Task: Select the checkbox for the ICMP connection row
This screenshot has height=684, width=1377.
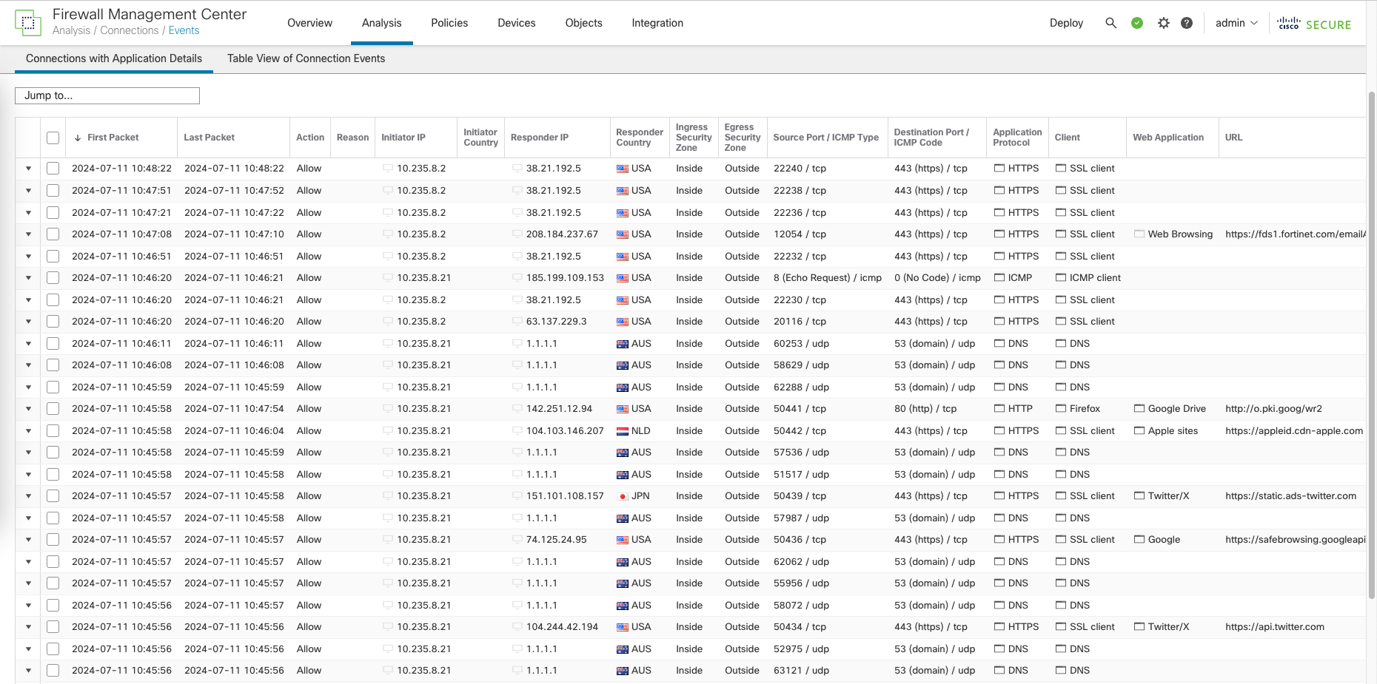Action: click(x=53, y=278)
